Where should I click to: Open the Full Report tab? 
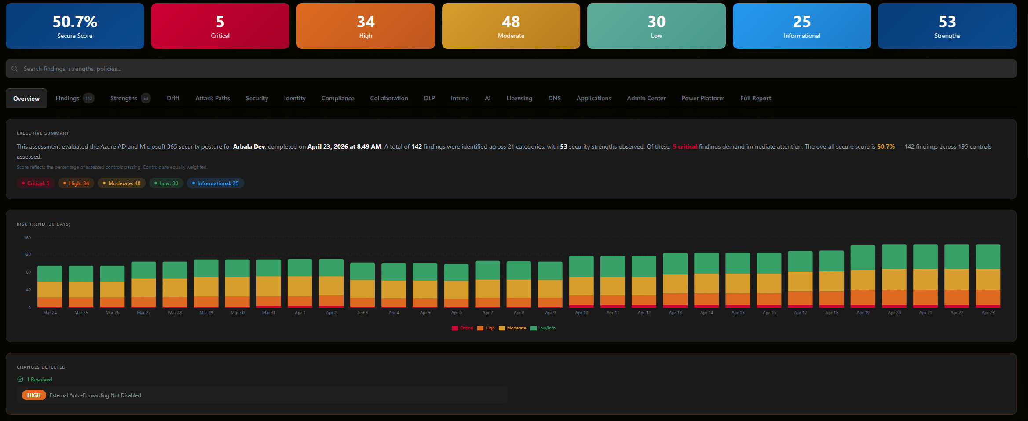[x=756, y=98]
